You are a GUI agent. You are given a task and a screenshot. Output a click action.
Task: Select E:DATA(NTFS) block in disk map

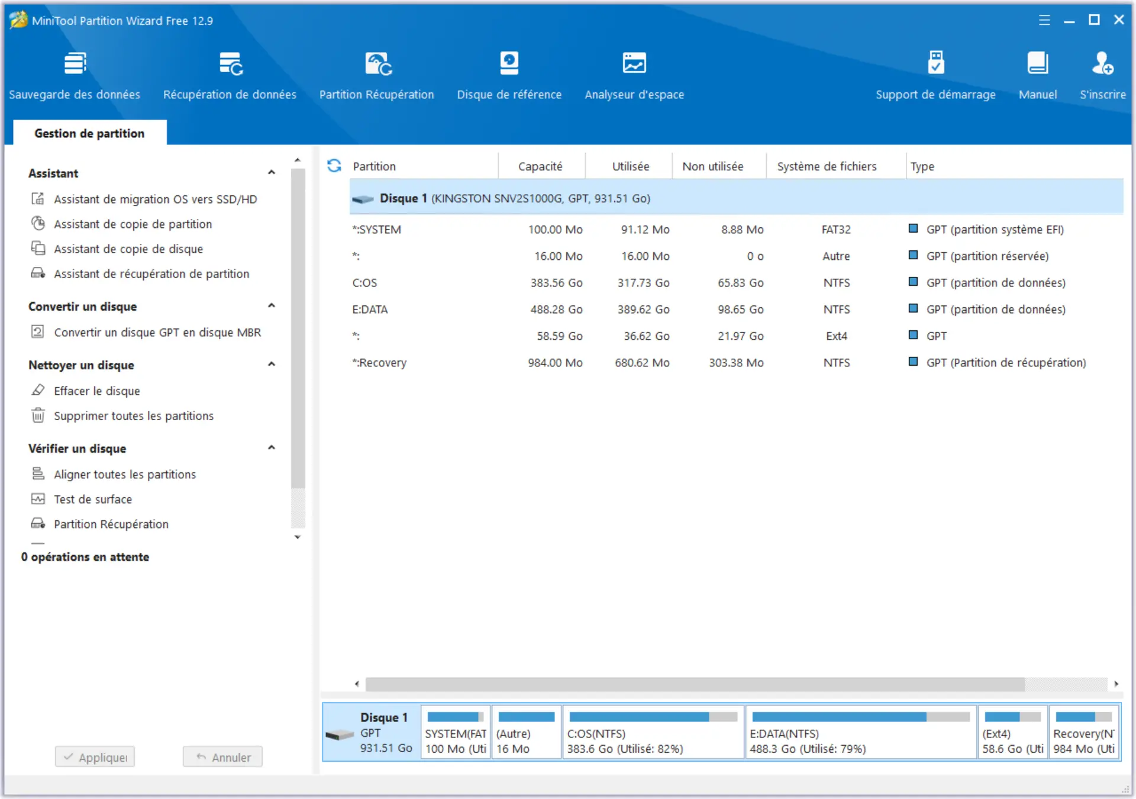pyautogui.click(x=861, y=733)
